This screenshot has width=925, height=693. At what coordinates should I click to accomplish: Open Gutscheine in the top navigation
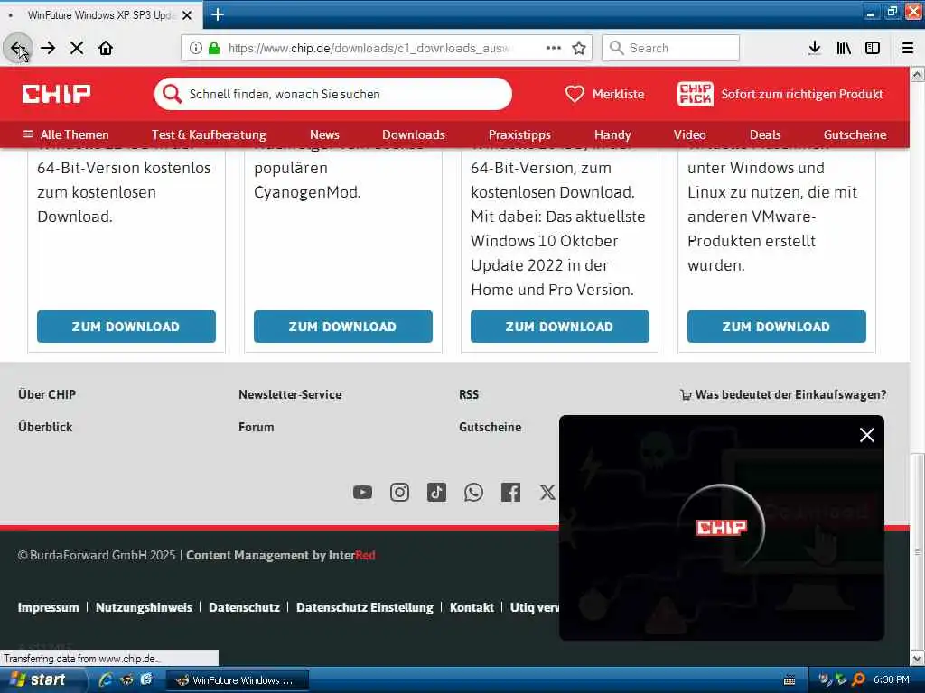point(855,135)
